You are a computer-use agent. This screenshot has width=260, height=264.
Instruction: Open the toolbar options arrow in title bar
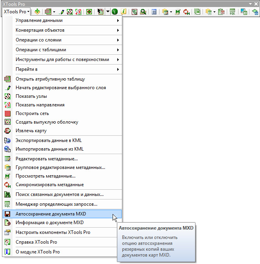[250, 4]
